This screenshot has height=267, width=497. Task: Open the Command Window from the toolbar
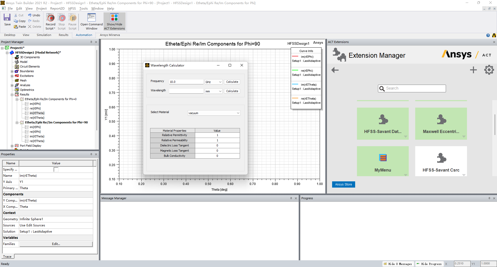91,18
